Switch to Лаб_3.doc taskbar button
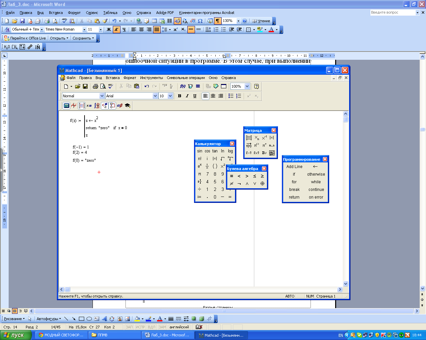 [x=168, y=335]
